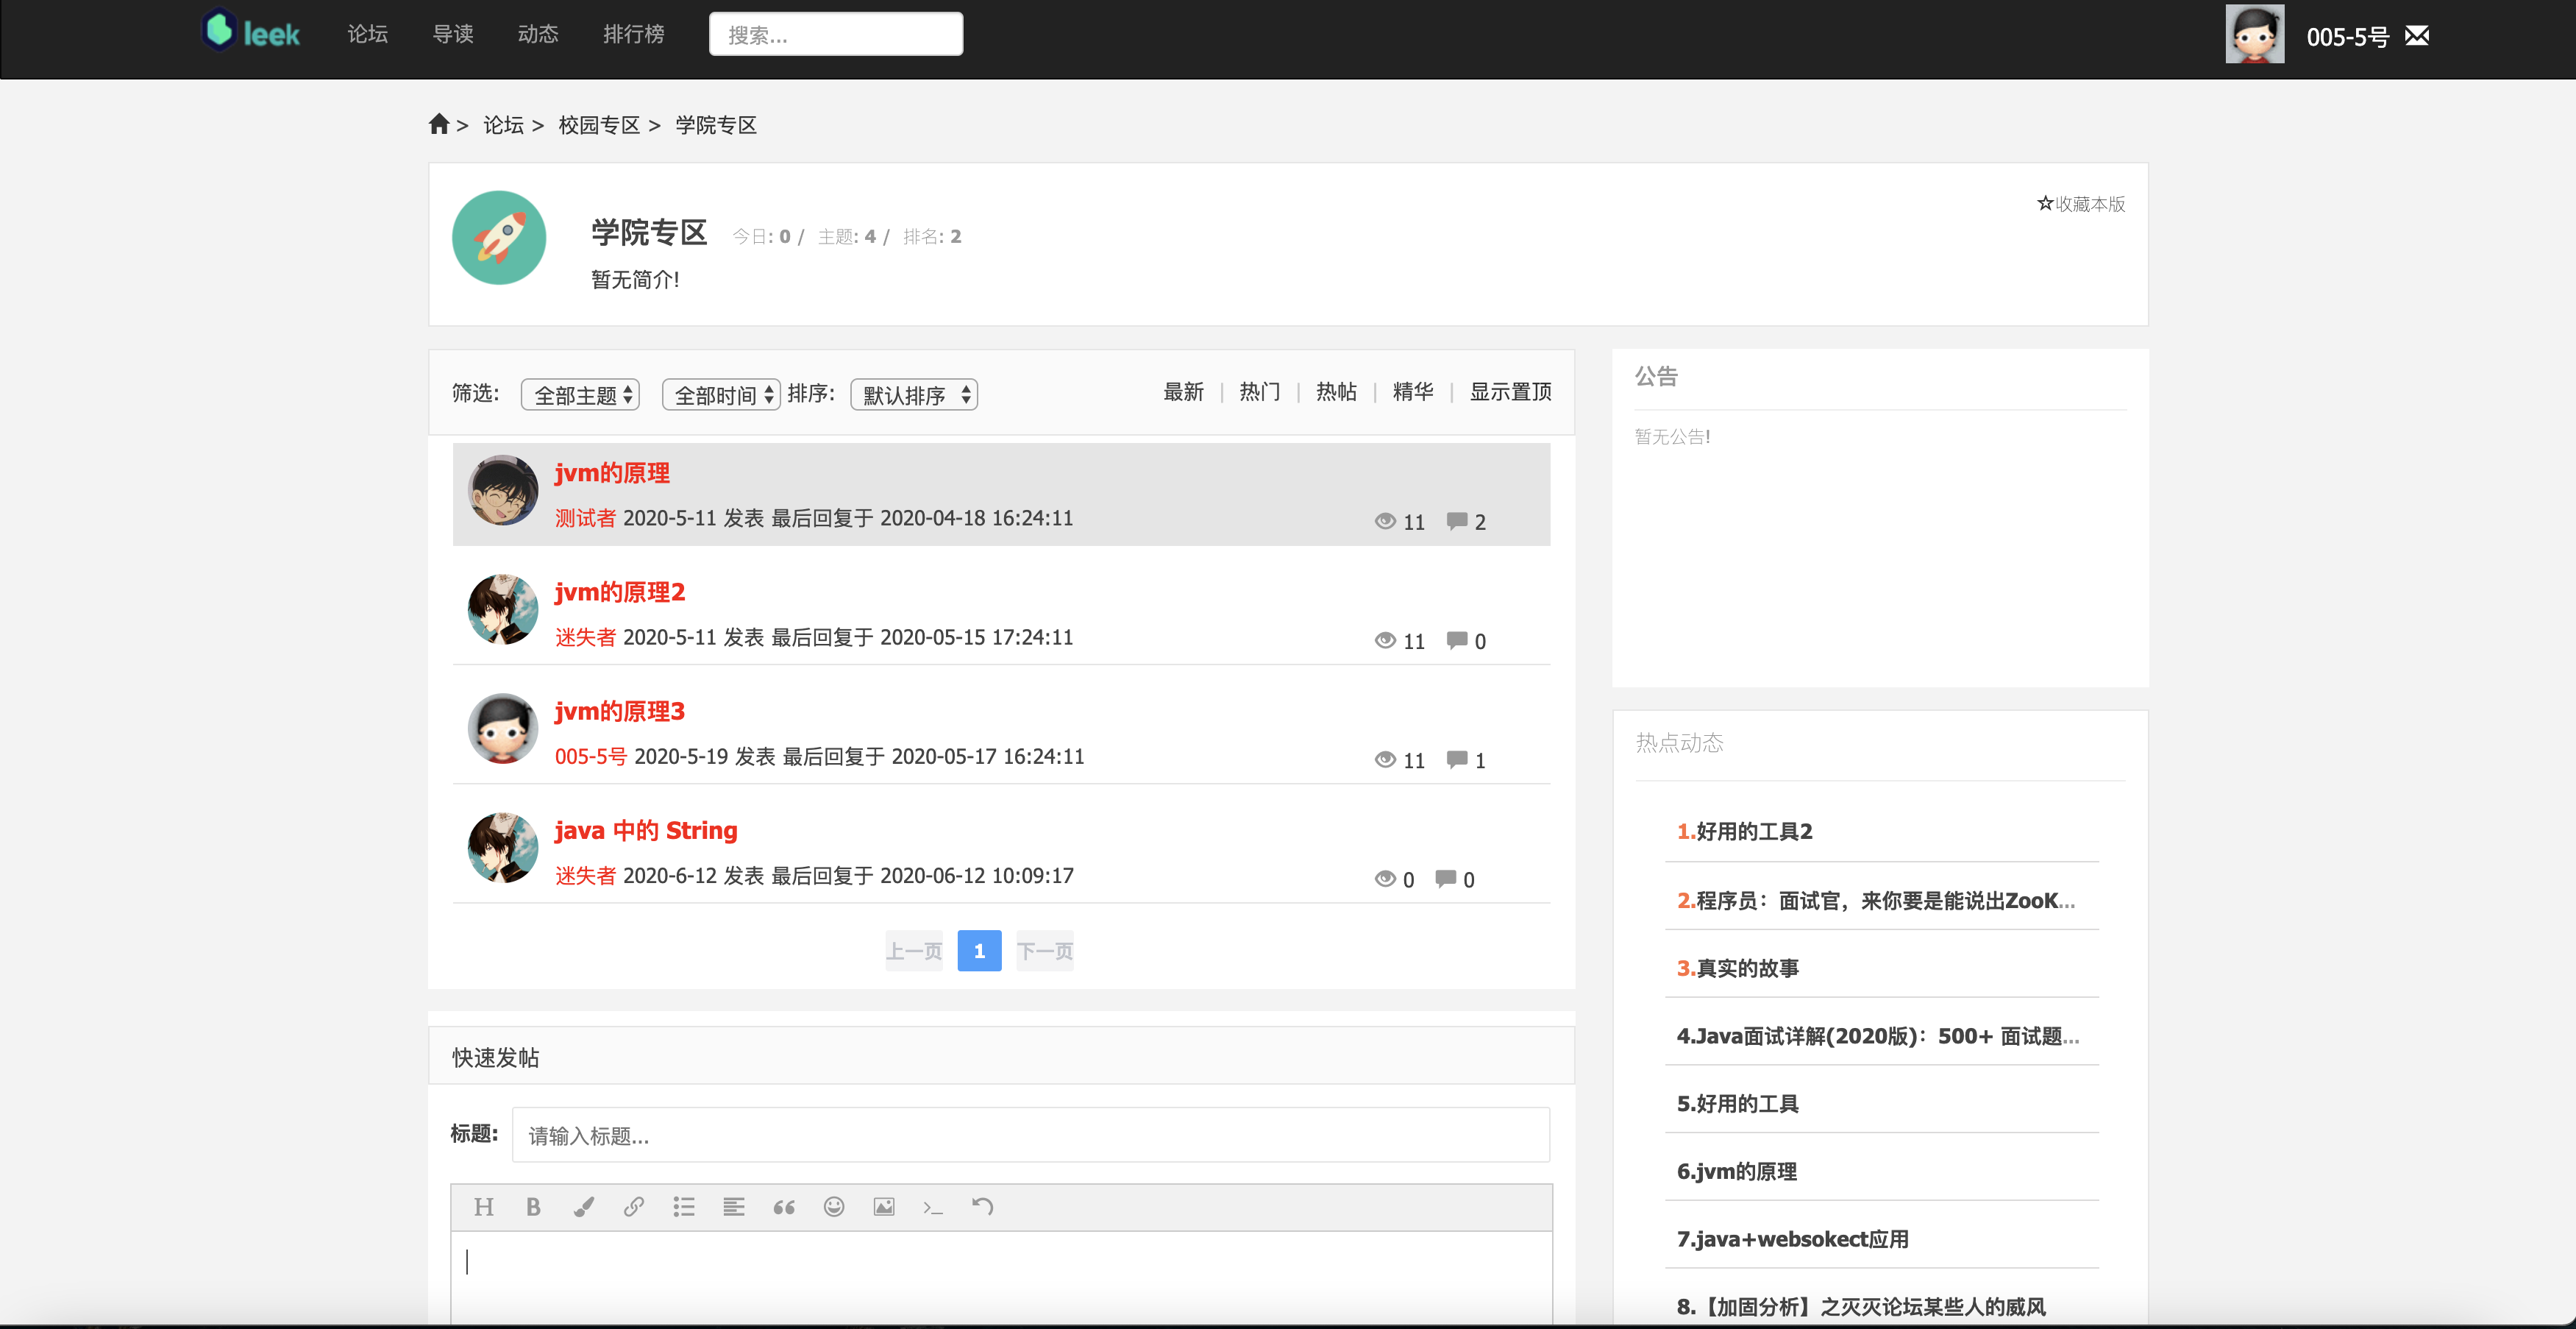The image size is (2576, 1329).
Task: Open hot topic 3.真实的故事
Action: pos(1738,968)
